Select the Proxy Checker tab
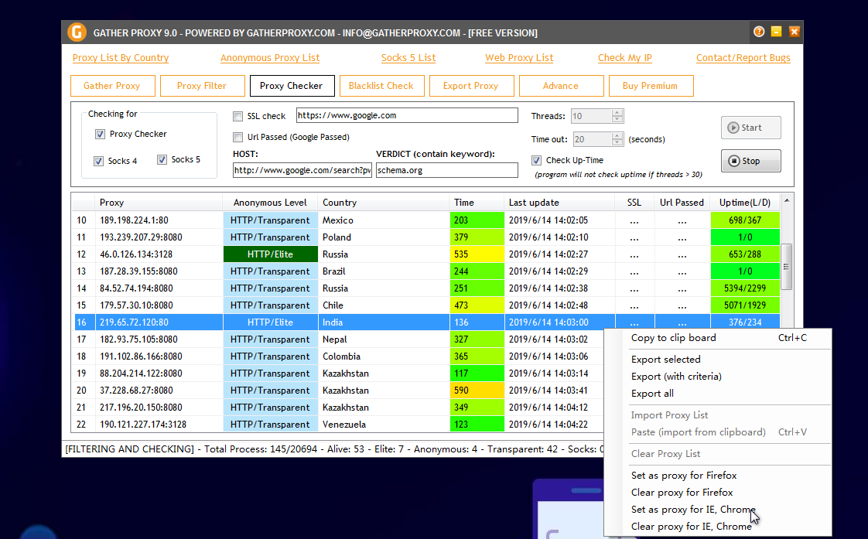The image size is (868, 539). (292, 86)
